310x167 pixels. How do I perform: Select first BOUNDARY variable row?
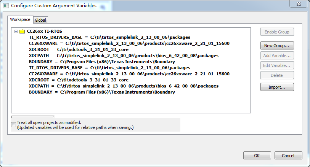pos(102,62)
